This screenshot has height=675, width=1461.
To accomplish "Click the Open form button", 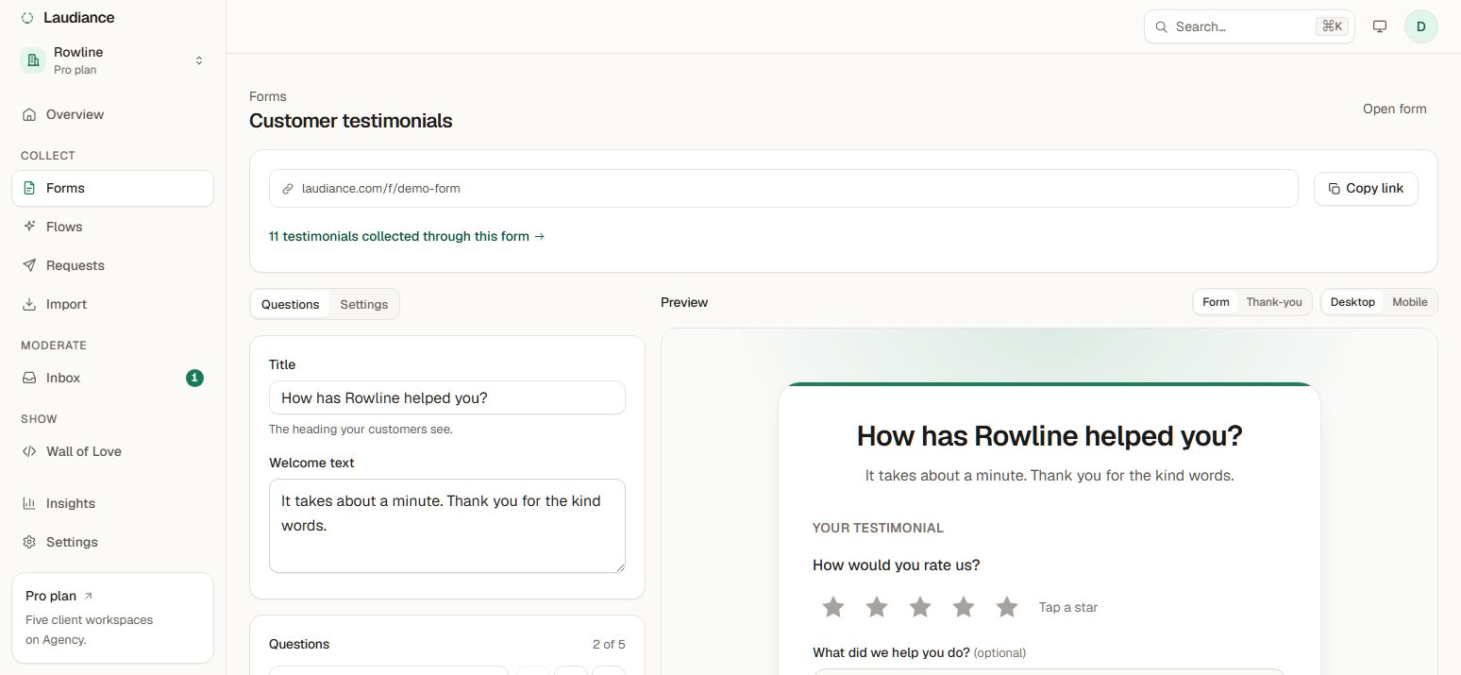I will 1394,109.
